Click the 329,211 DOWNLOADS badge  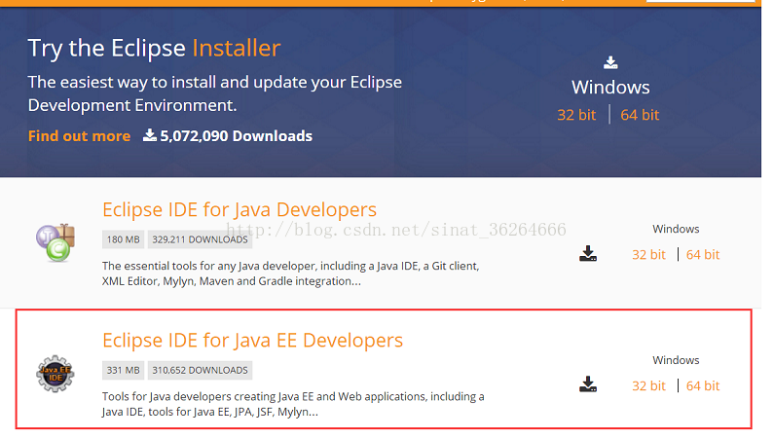[200, 239]
